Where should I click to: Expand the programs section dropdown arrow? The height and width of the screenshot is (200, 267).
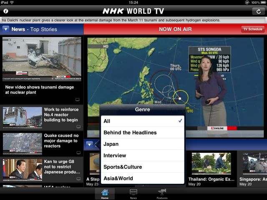[x=89, y=145]
